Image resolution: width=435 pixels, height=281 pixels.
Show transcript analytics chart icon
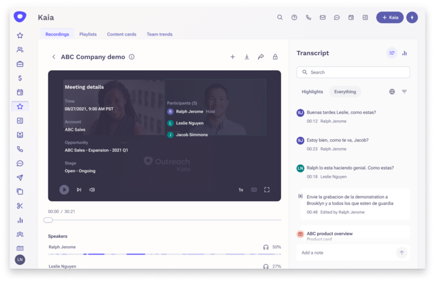(x=404, y=53)
